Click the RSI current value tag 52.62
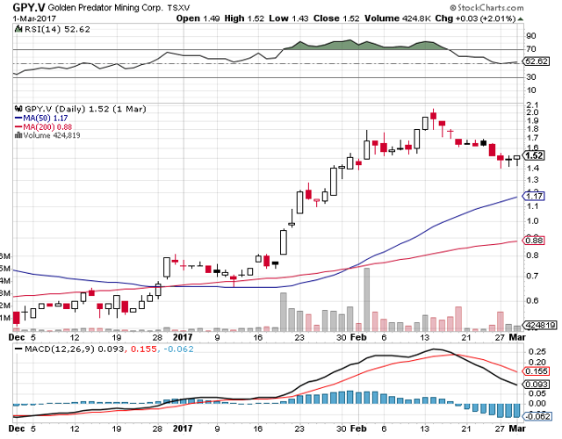The width and height of the screenshot is (562, 439). point(537,61)
